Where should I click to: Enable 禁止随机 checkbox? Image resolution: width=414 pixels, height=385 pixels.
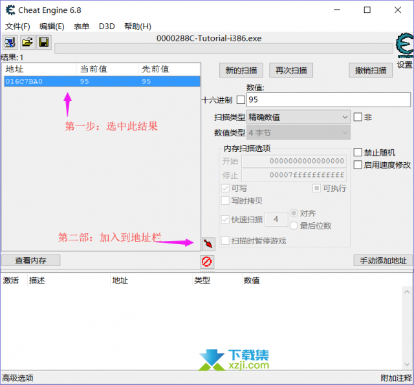pos(358,152)
